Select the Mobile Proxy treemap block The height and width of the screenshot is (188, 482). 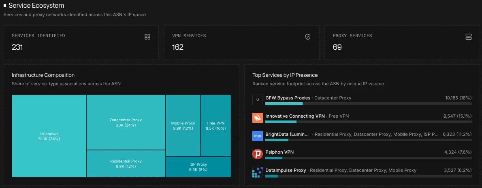(x=183, y=125)
